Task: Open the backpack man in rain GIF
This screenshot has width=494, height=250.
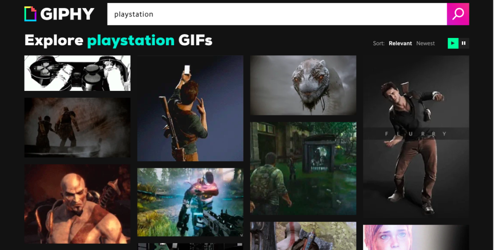Action: click(303, 169)
